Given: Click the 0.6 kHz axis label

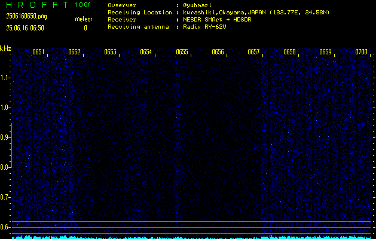Looking at the screenshot, I should tap(5, 227).
